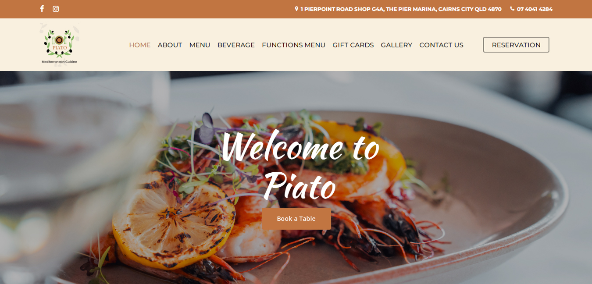Click the Mediterranean Cuisine tagline under logo

coord(59,62)
